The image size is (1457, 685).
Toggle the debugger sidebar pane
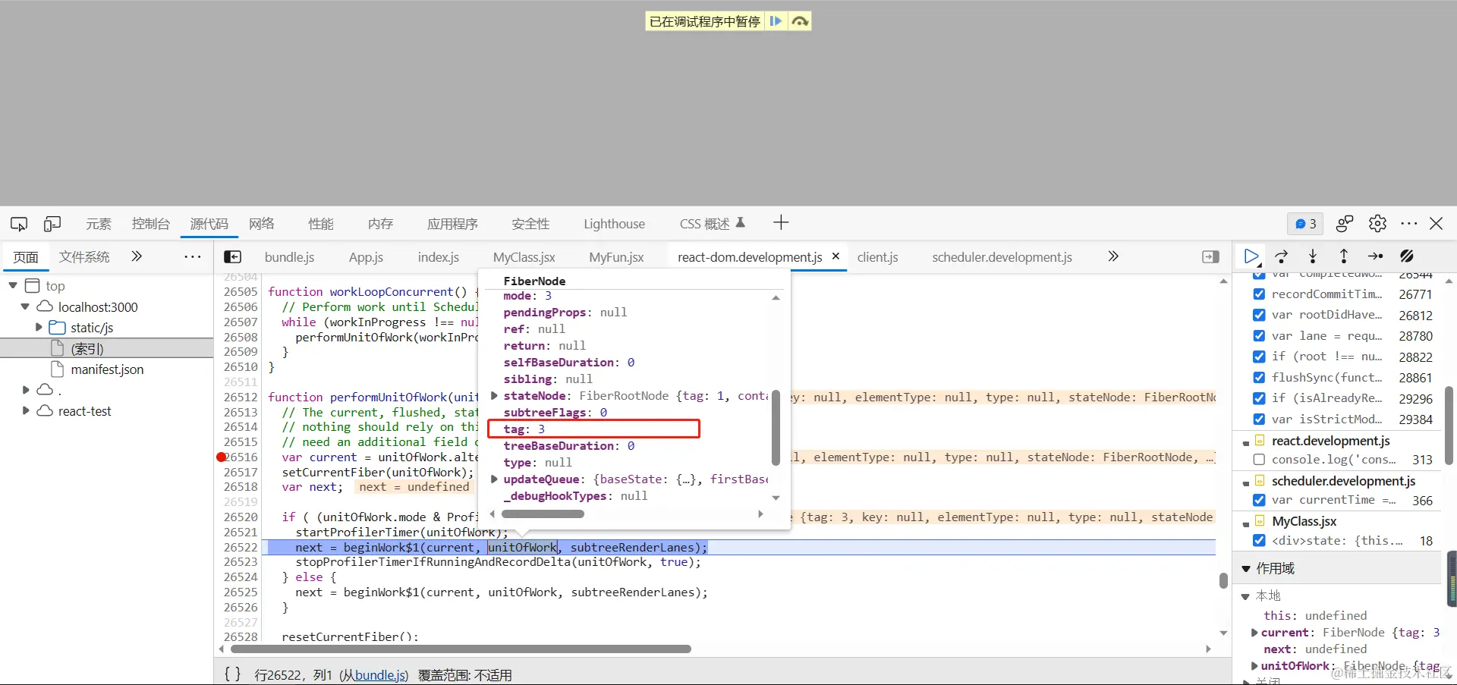tap(1211, 257)
